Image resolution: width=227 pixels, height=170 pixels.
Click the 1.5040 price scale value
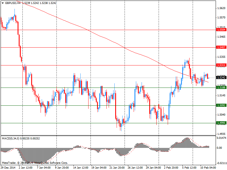222,115
